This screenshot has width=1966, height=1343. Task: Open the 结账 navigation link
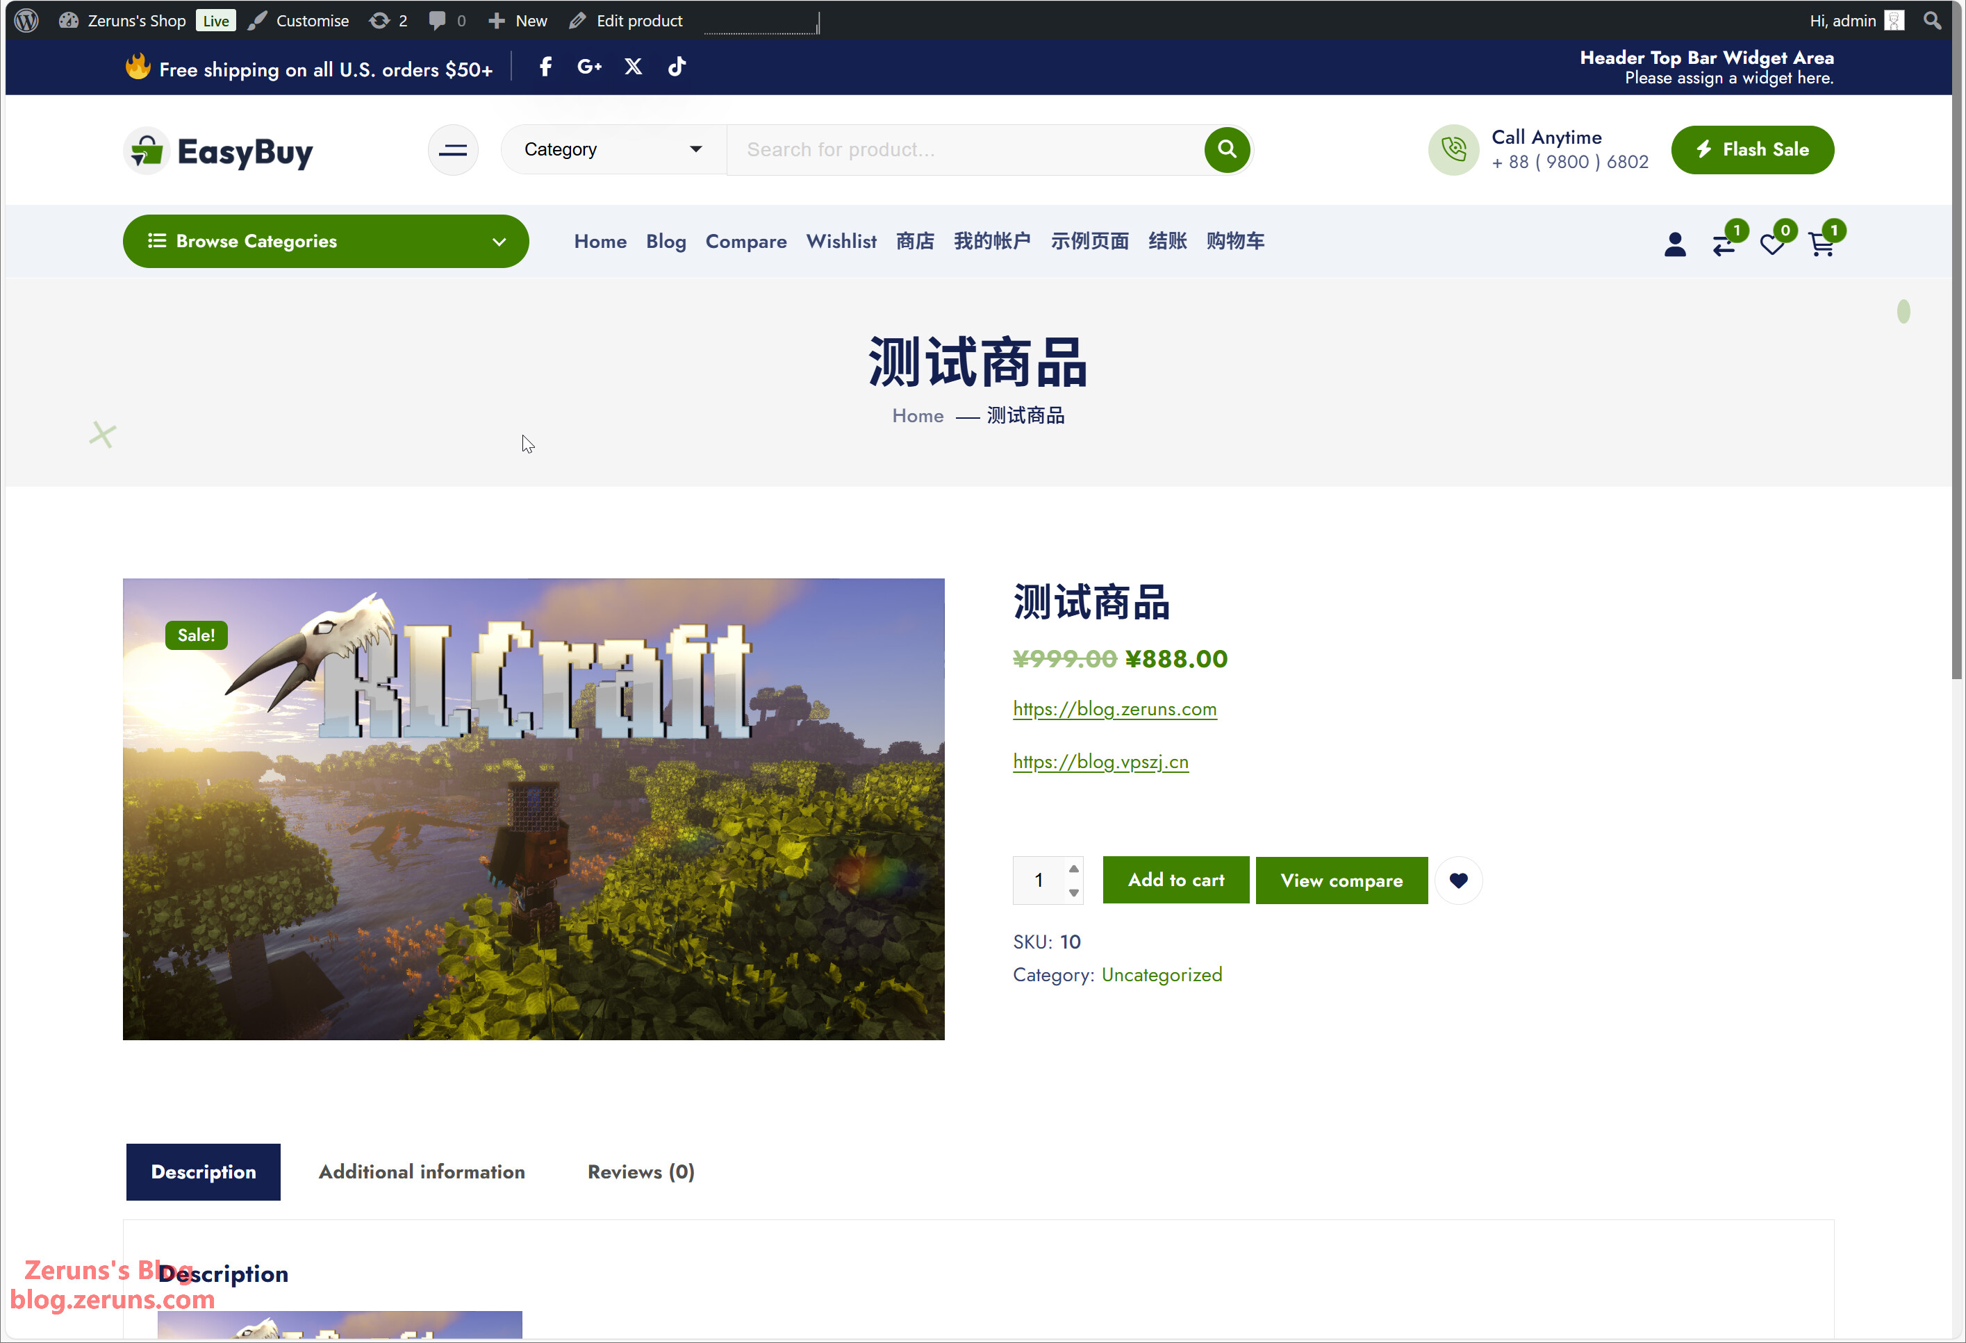pos(1167,241)
